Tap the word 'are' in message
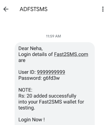Screen dimensions: 105x125 point(22,61)
